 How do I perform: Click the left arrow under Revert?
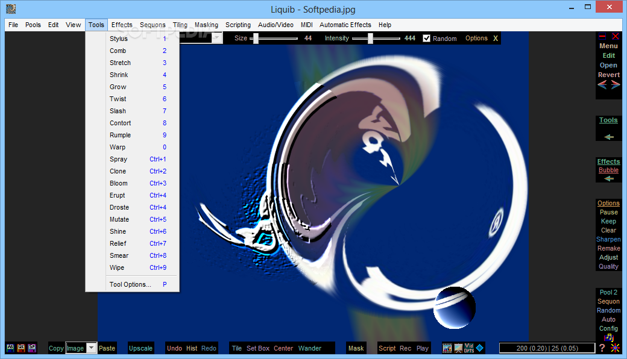[x=602, y=85]
